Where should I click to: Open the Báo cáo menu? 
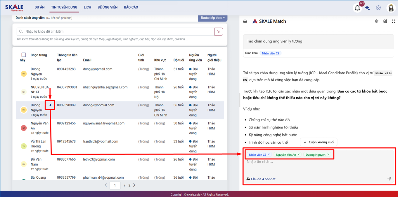[x=131, y=7]
